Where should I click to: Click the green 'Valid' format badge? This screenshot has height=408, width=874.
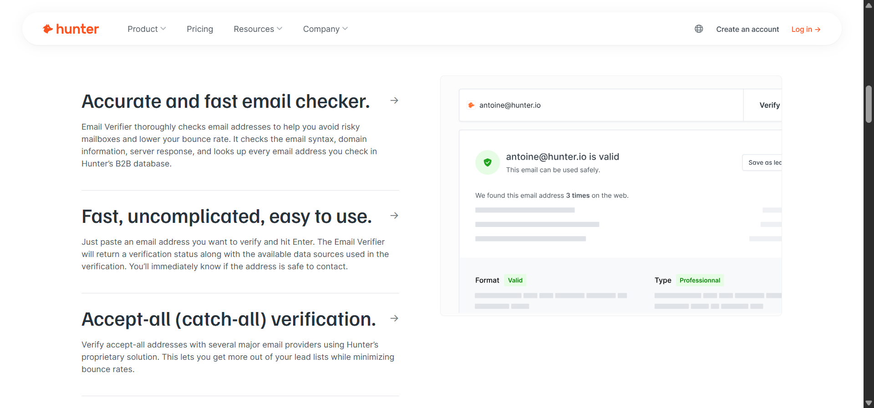[x=515, y=280]
